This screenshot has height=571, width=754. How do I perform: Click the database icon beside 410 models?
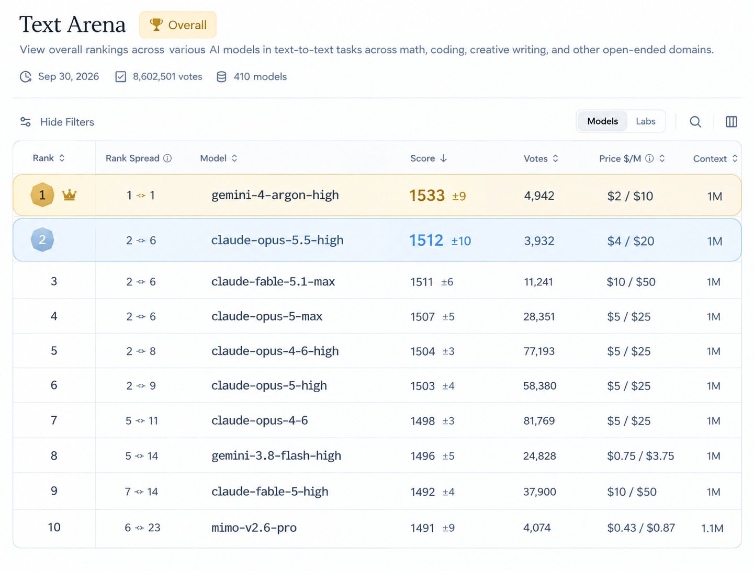221,77
